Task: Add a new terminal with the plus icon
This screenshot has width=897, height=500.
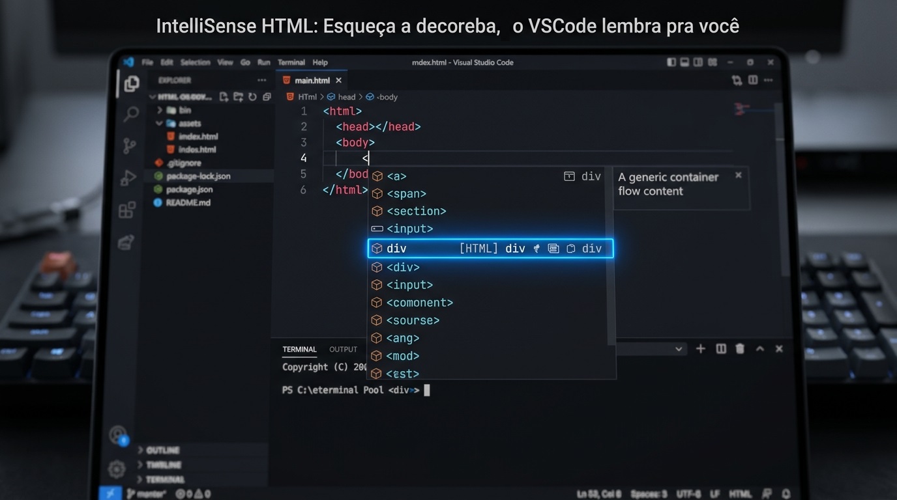Action: tap(701, 349)
